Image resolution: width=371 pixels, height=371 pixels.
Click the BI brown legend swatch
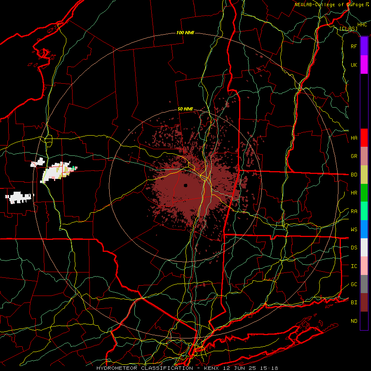click(364, 303)
